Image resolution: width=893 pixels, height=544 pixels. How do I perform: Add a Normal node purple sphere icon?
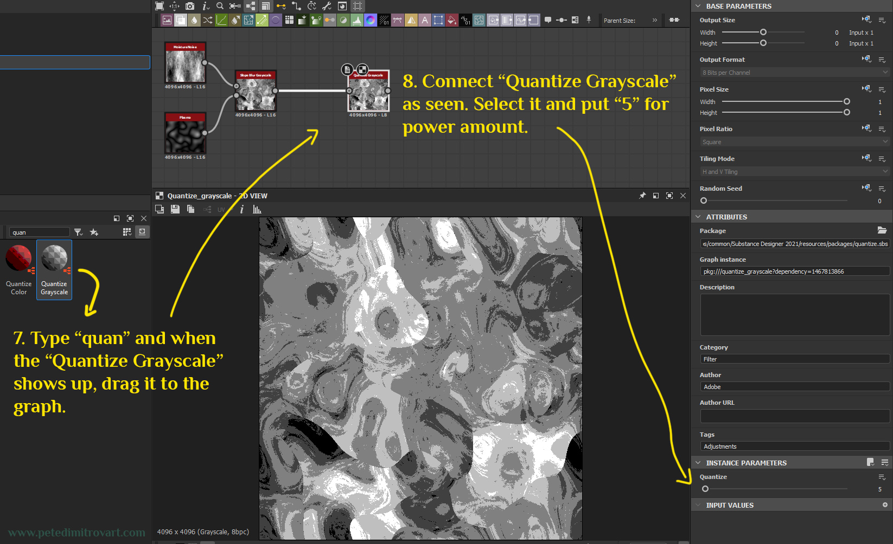[x=276, y=21]
